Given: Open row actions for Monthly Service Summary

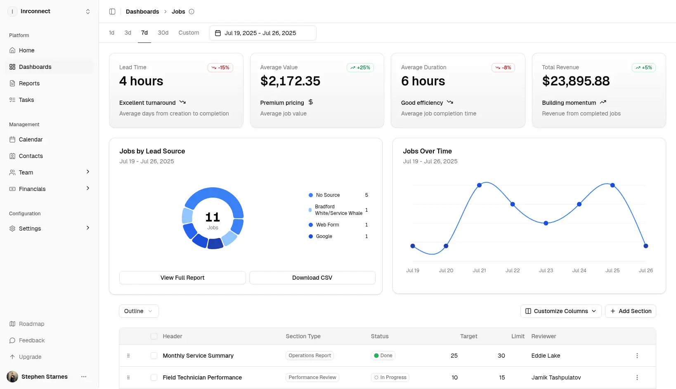Looking at the screenshot, I should pos(637,356).
